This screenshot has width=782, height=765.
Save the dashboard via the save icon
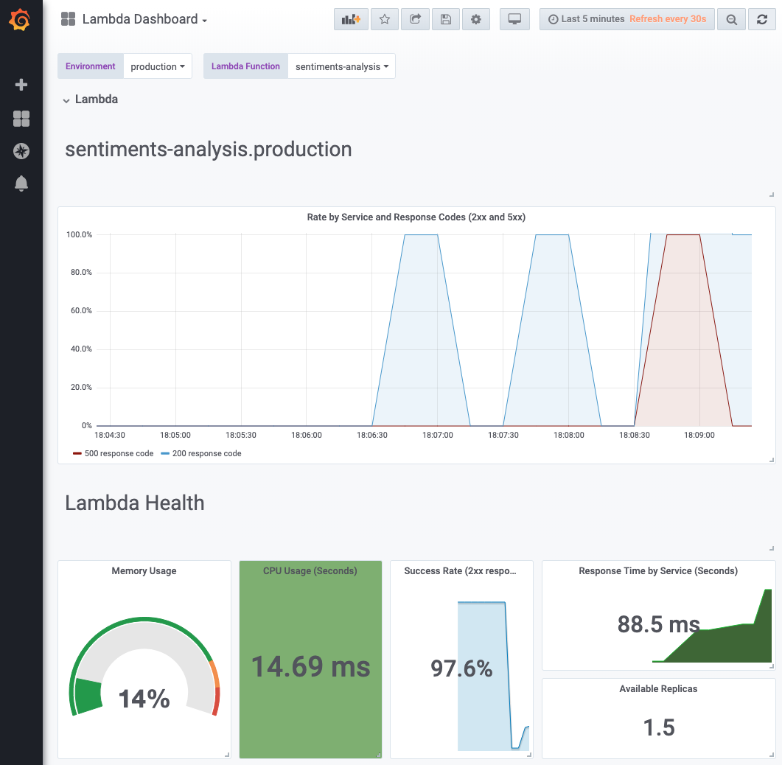[445, 19]
